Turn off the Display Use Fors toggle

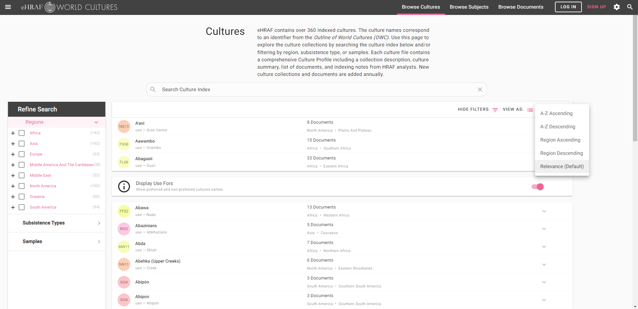click(x=538, y=187)
